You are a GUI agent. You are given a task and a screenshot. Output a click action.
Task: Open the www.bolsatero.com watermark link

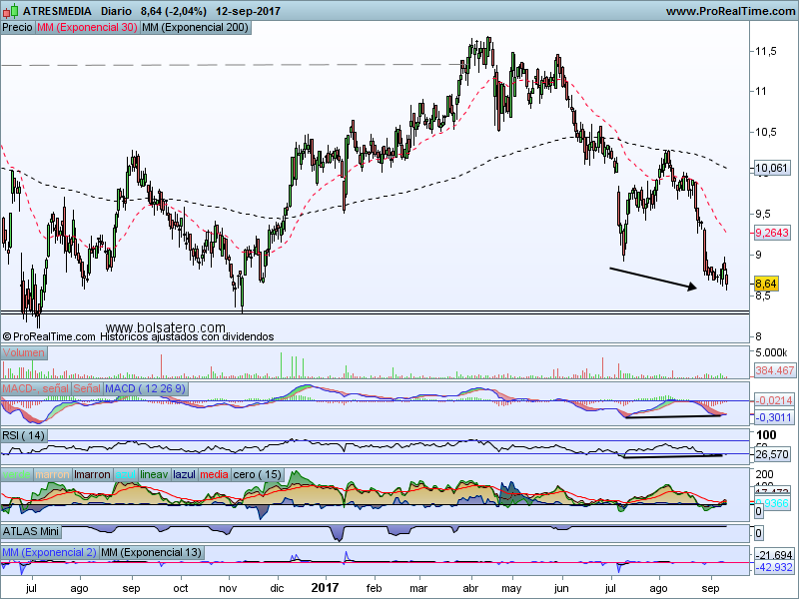[165, 326]
